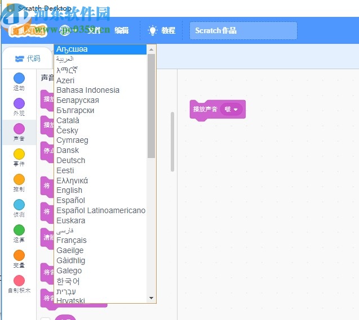The width and height of the screenshot is (359, 320).
Task: Select the yellow 事件 events category
Action: click(19, 158)
